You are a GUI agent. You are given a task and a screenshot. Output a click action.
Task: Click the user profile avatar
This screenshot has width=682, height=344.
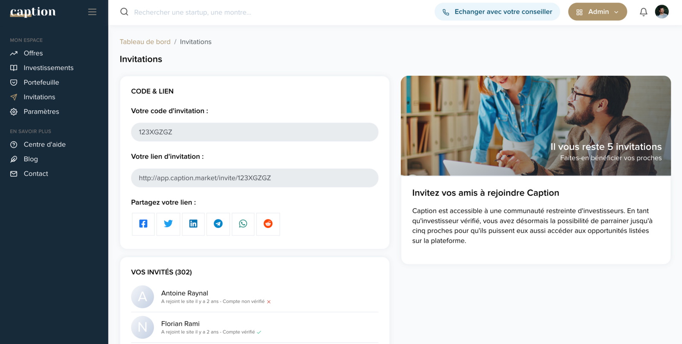[662, 12]
